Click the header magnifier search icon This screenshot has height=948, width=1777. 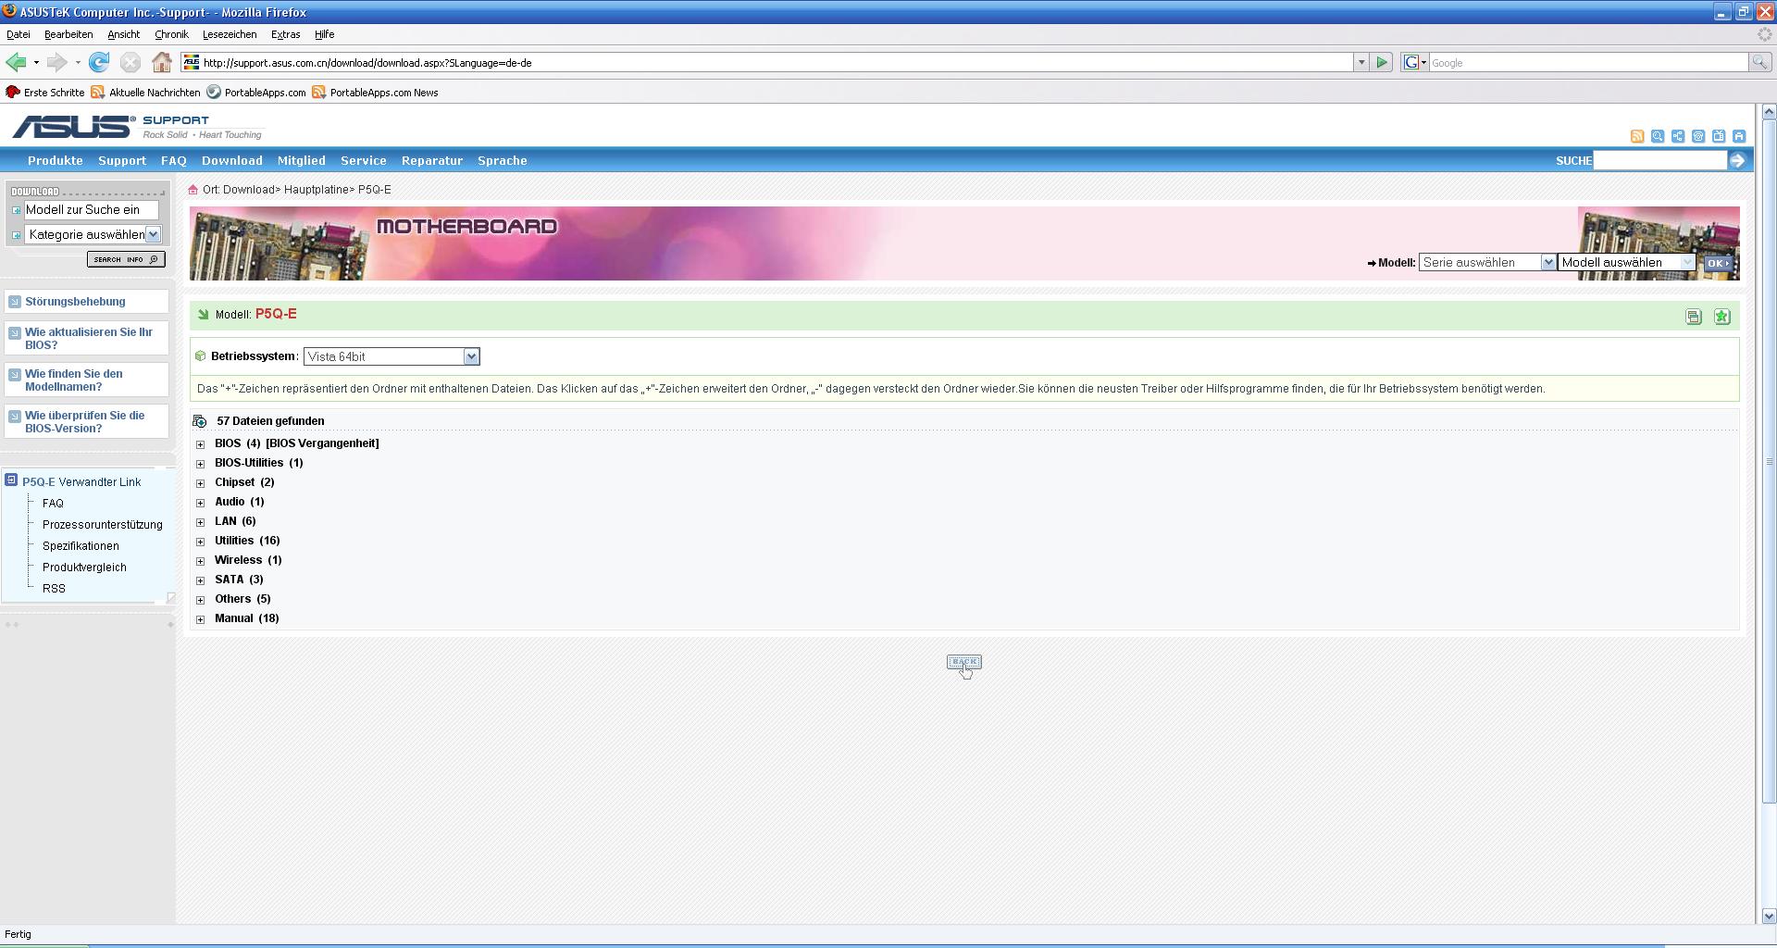(x=1658, y=136)
